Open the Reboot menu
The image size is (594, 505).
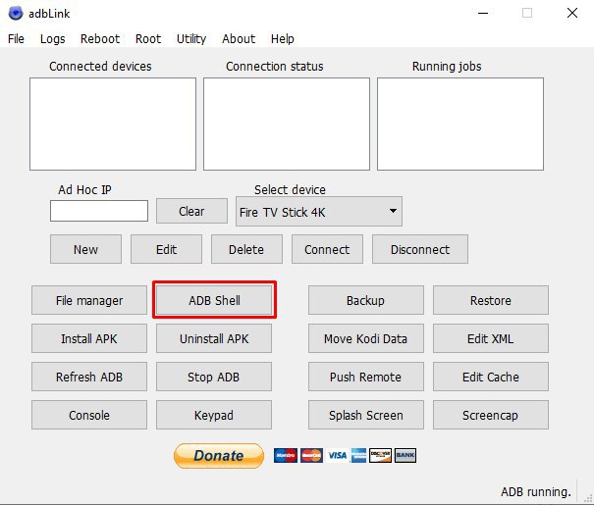click(100, 39)
